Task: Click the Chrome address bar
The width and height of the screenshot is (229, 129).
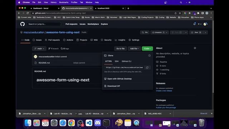Action: point(102,13)
